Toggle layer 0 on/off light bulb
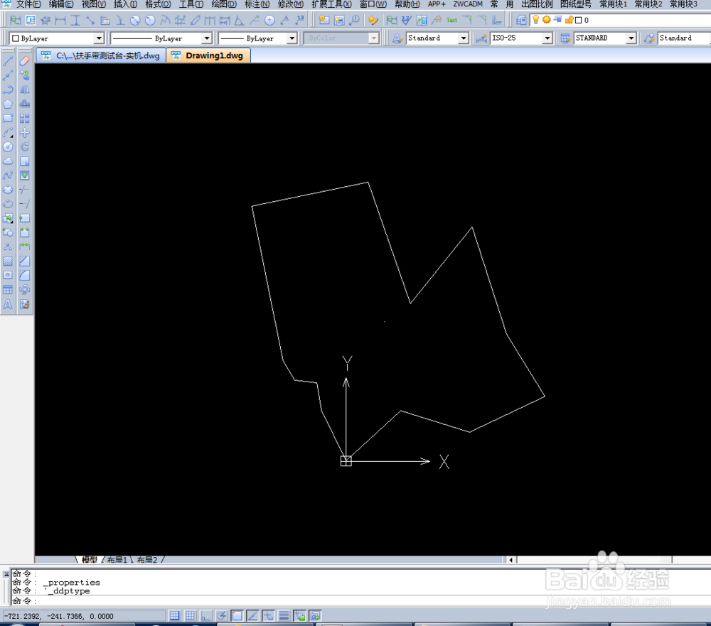The width and height of the screenshot is (711, 626). point(535,19)
